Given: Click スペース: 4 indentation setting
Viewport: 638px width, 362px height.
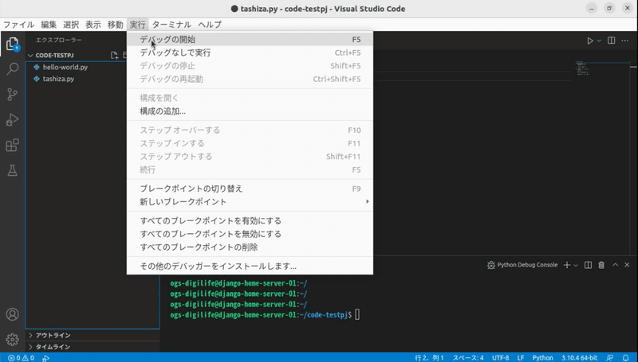Looking at the screenshot, I should [x=468, y=358].
